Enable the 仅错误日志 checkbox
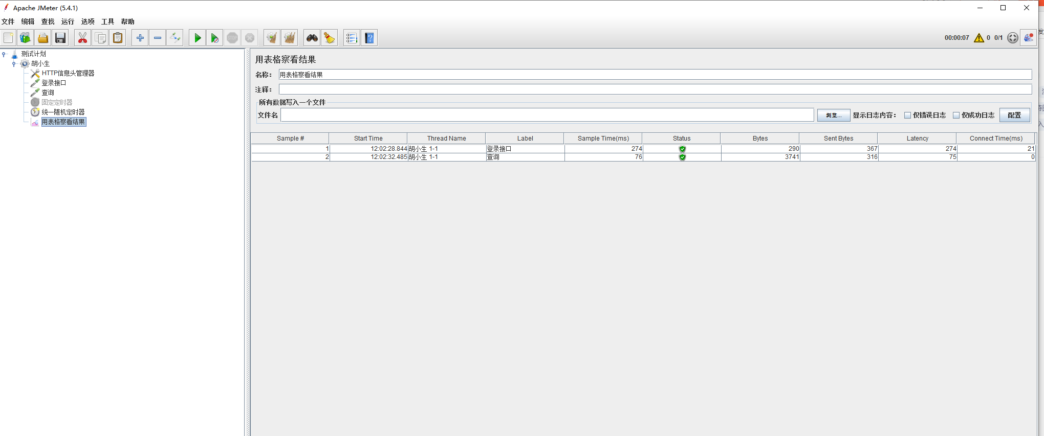 point(907,116)
